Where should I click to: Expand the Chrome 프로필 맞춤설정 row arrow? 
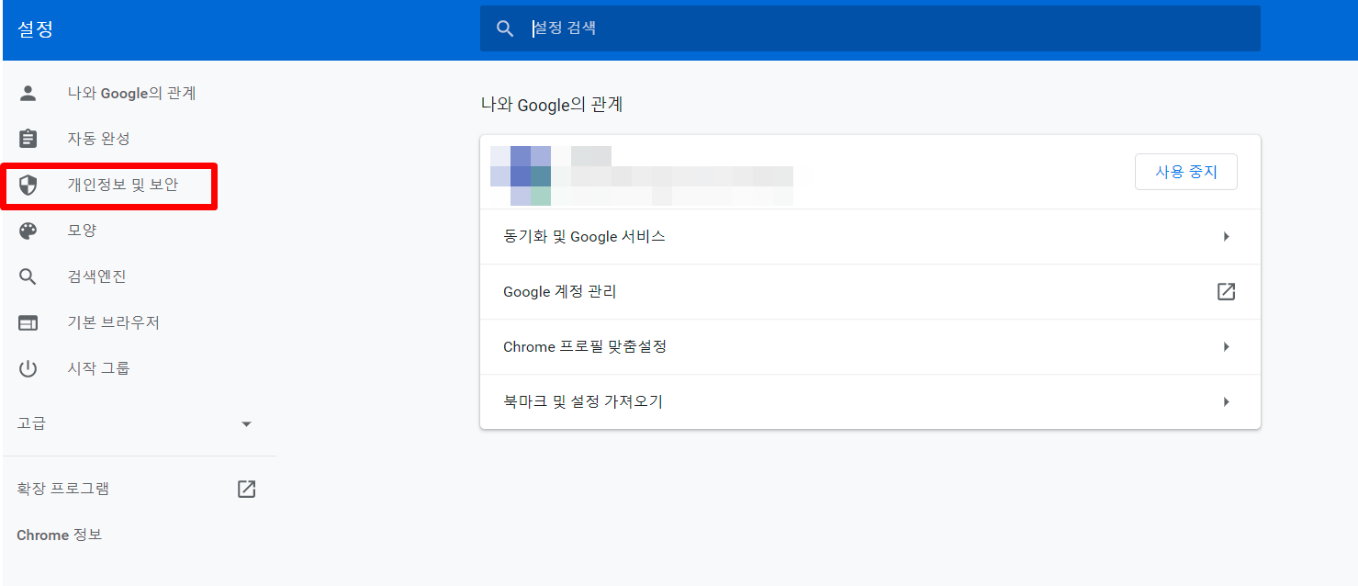coord(1226,346)
